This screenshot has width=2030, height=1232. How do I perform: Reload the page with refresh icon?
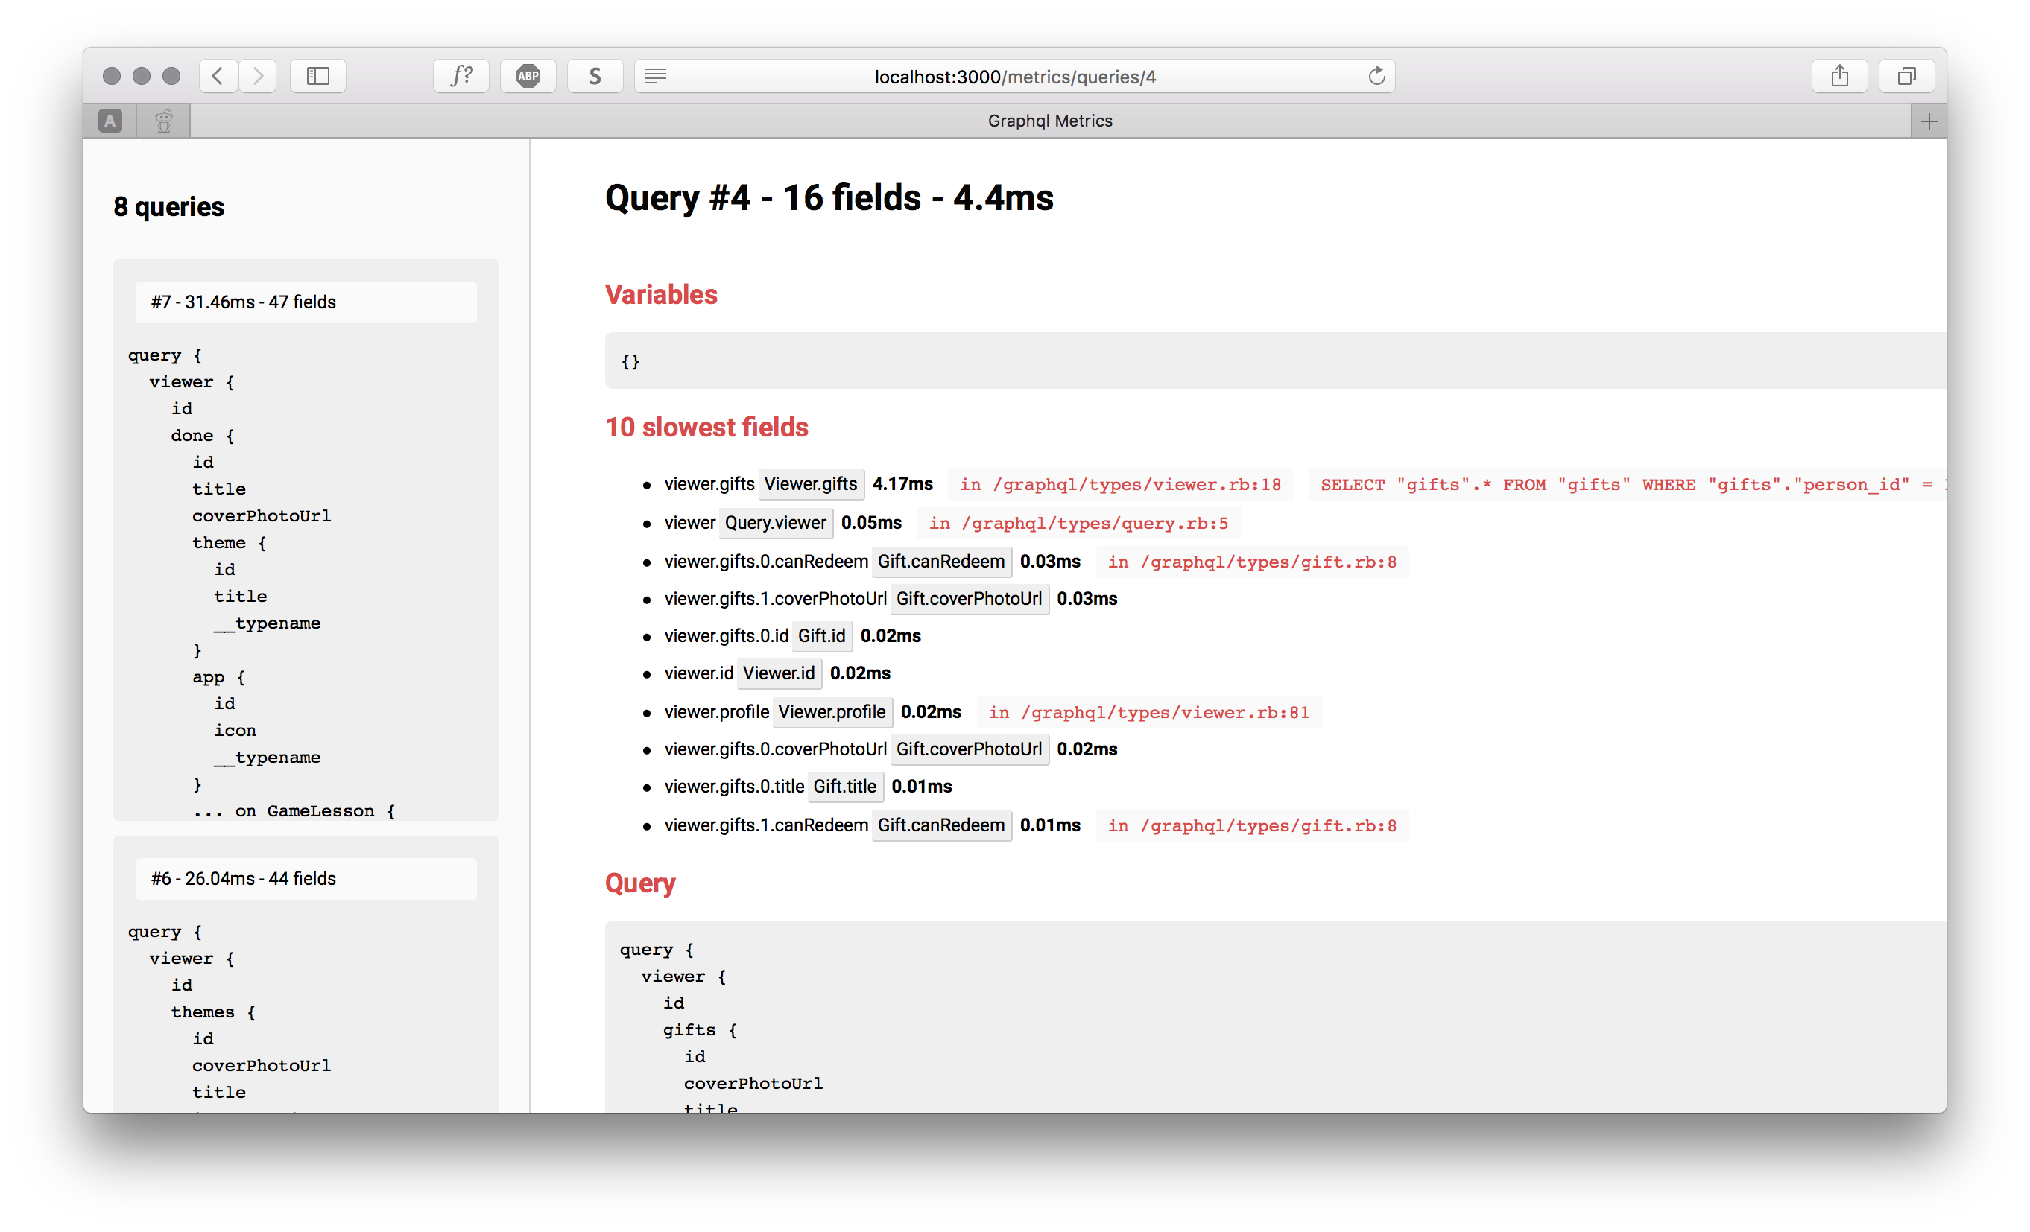[1376, 77]
